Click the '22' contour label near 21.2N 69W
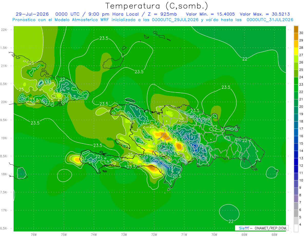 (x=245, y=59)
